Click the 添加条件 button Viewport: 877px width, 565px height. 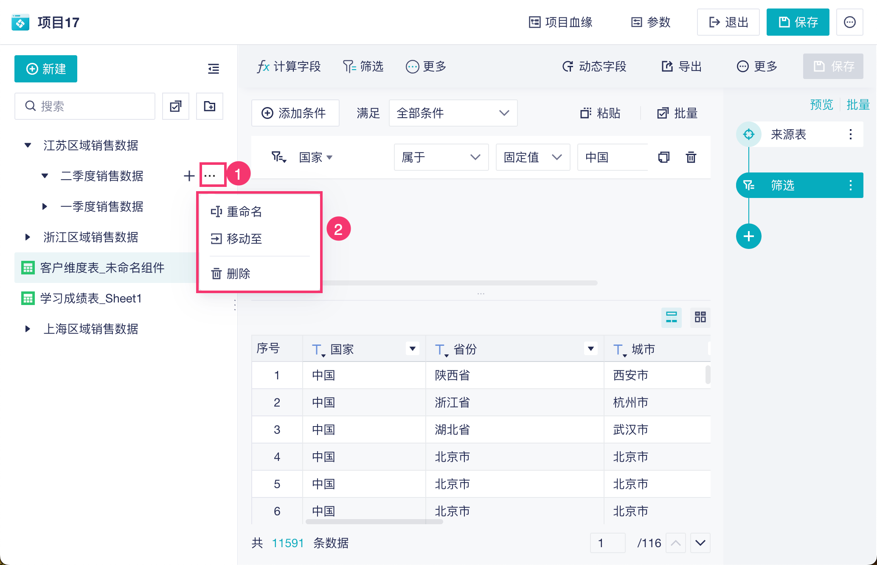click(x=295, y=113)
